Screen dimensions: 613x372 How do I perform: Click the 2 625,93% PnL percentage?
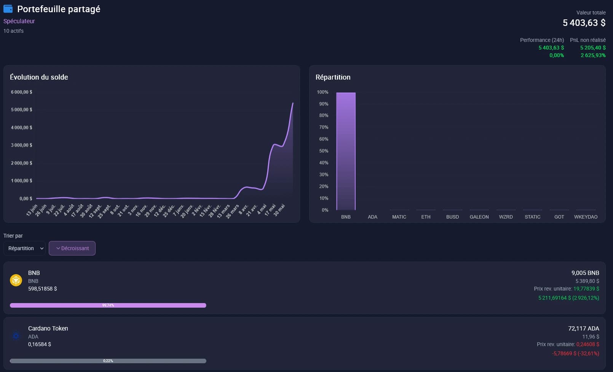[x=593, y=55]
